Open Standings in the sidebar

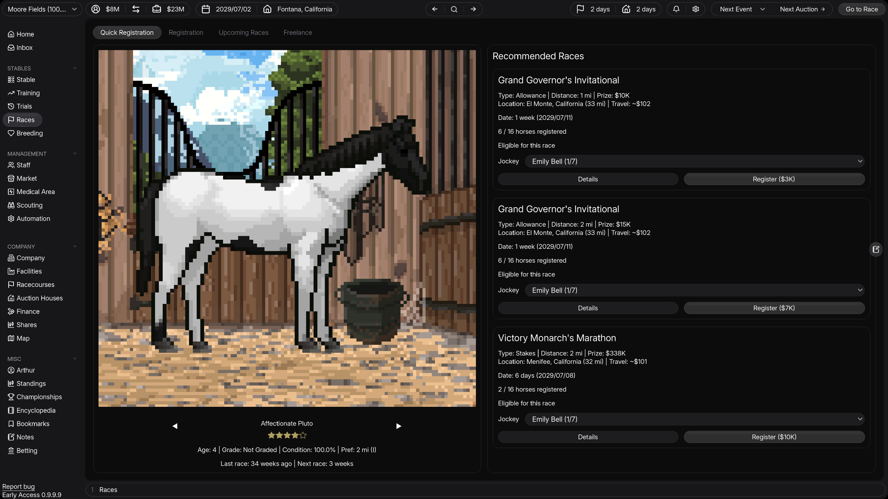(27, 383)
